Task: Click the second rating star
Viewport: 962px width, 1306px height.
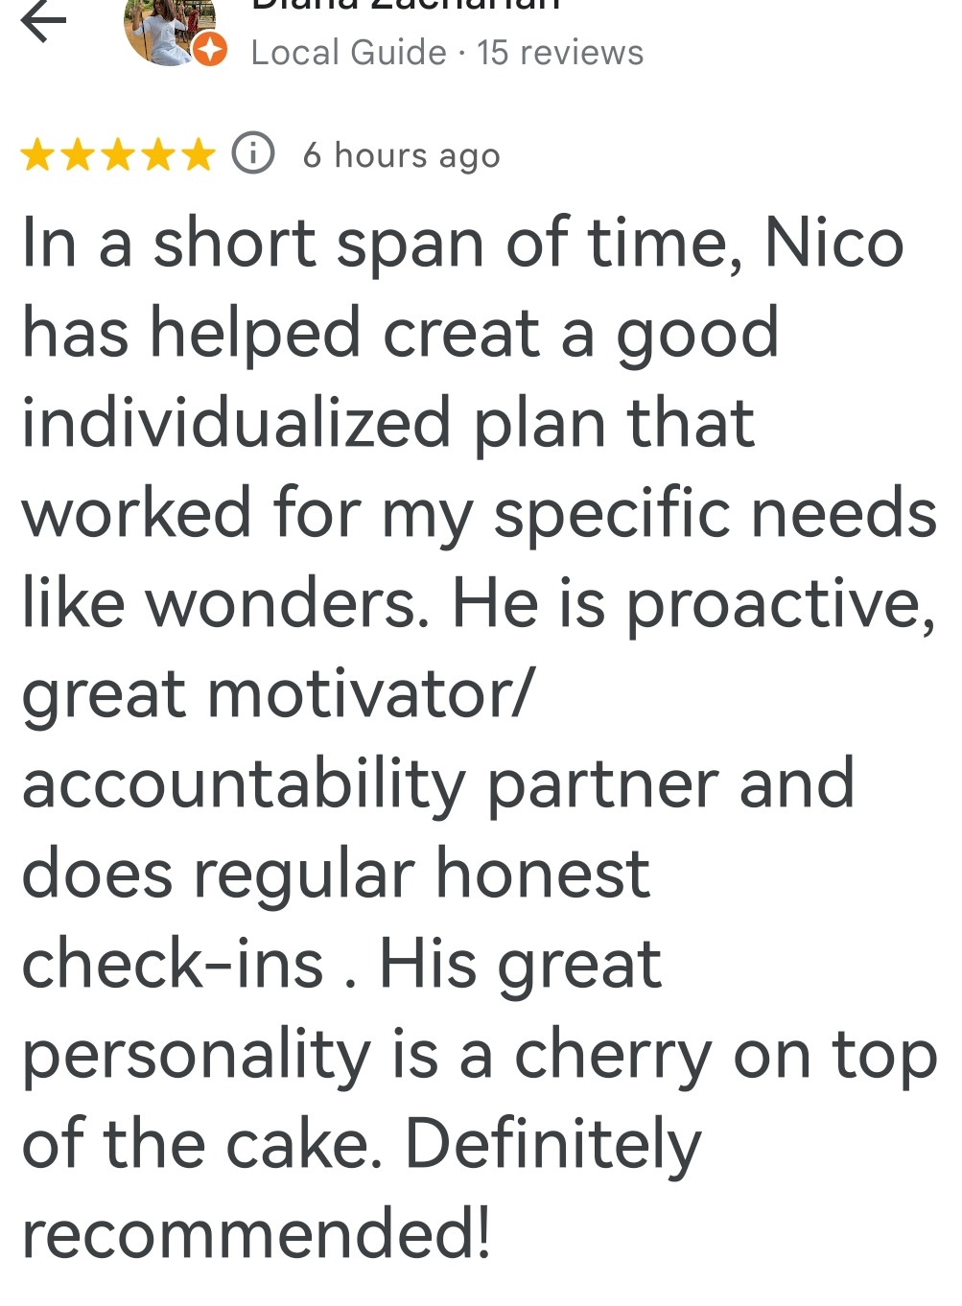Action: [79, 154]
